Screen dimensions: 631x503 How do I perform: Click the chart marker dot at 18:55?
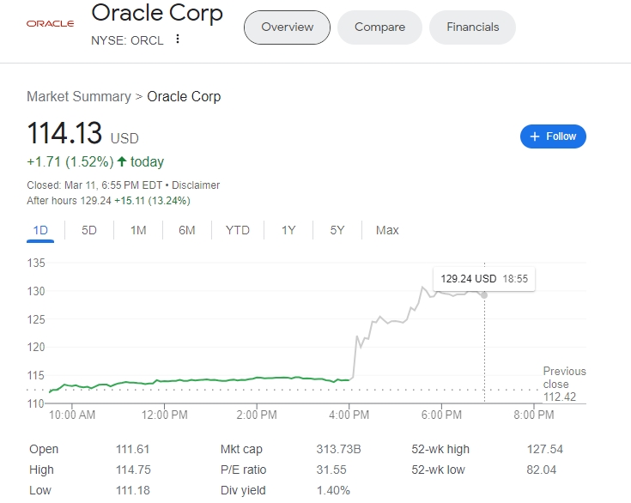pos(485,294)
